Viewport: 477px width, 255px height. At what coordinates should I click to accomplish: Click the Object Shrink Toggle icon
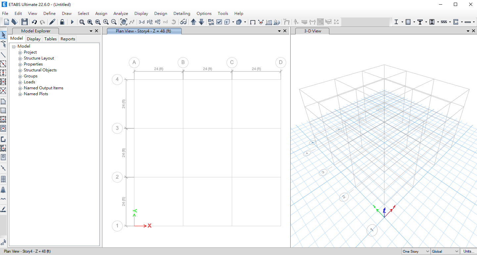211,22
